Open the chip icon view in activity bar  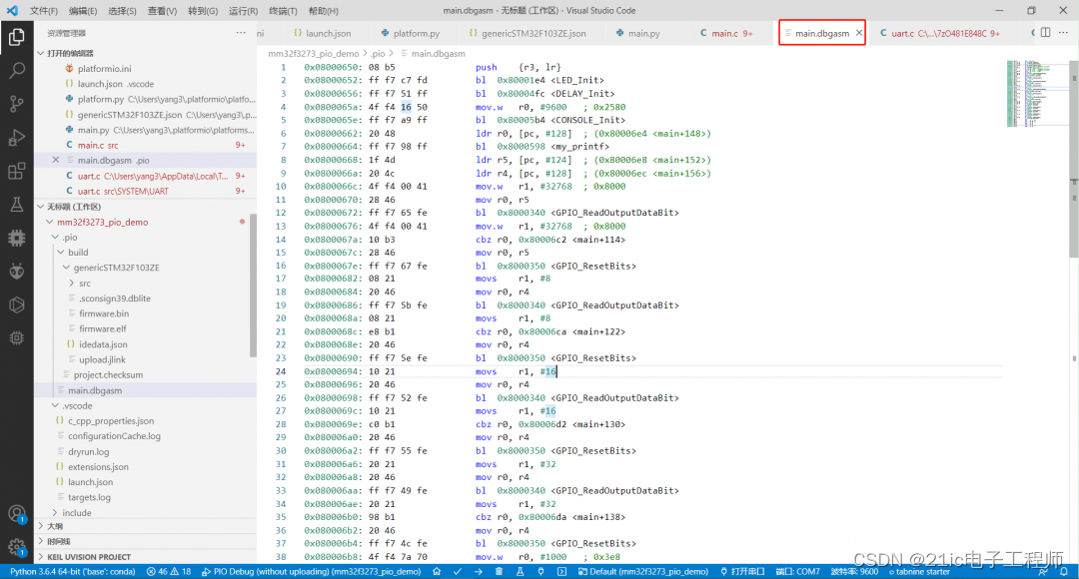(x=17, y=238)
